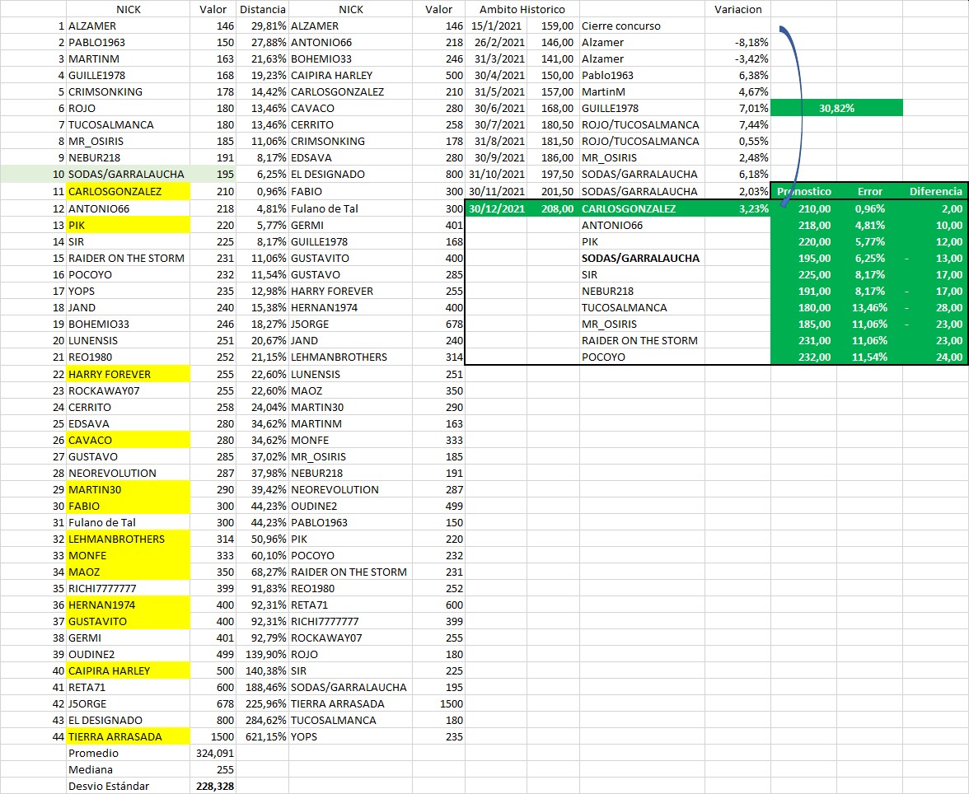969x794 pixels.
Task: Click the Diferencia header cell
Action: click(x=935, y=191)
